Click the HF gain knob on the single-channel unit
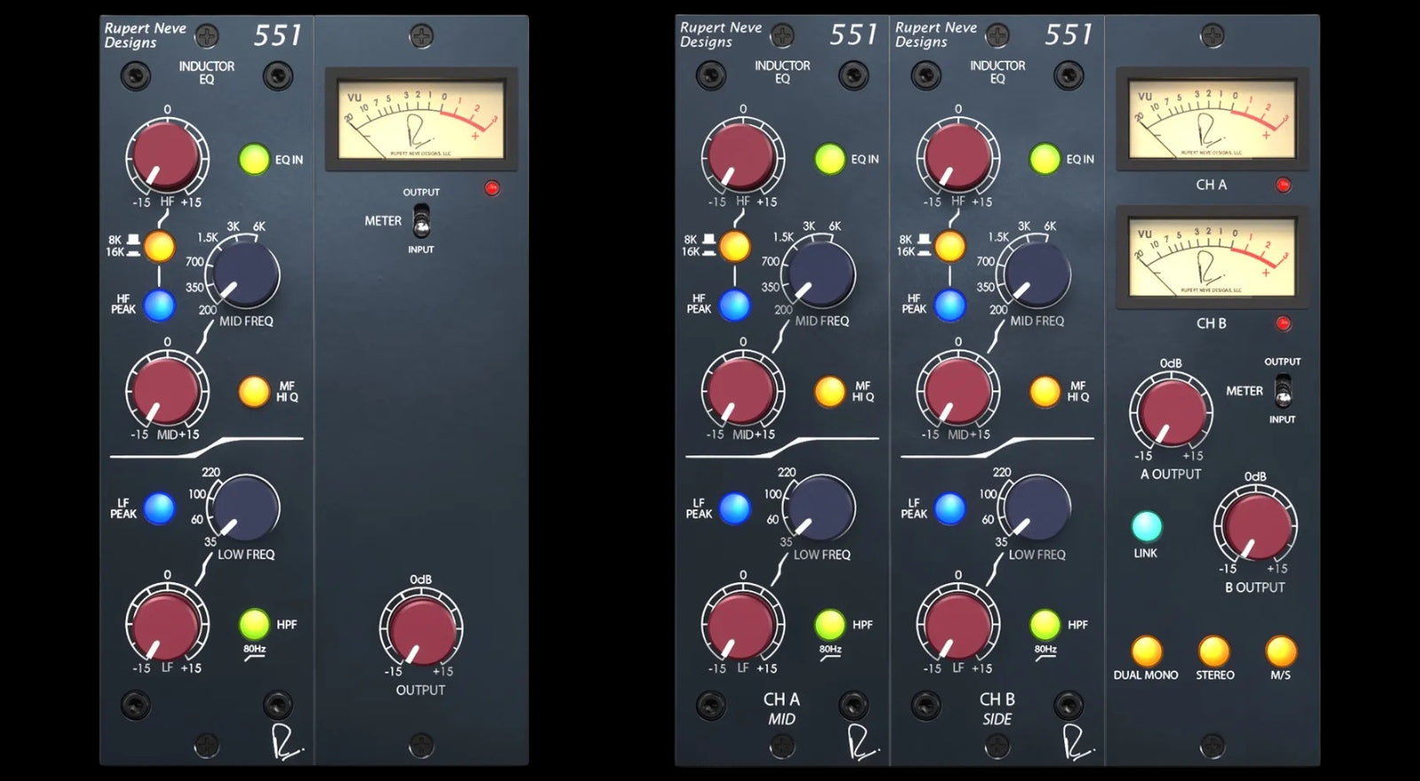This screenshot has width=1420, height=781. [x=166, y=156]
